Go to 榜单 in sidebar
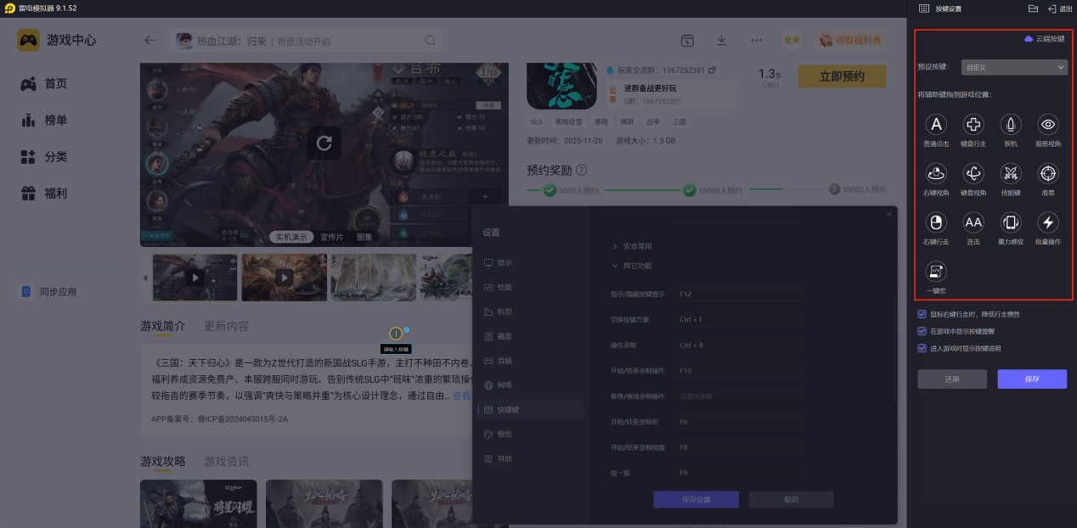 (44, 121)
